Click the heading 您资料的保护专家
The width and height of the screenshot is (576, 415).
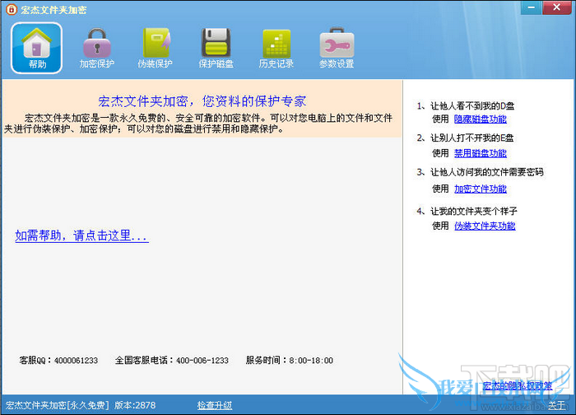(x=254, y=101)
